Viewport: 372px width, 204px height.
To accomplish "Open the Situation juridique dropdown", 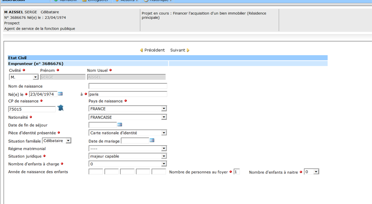I will (x=164, y=156).
